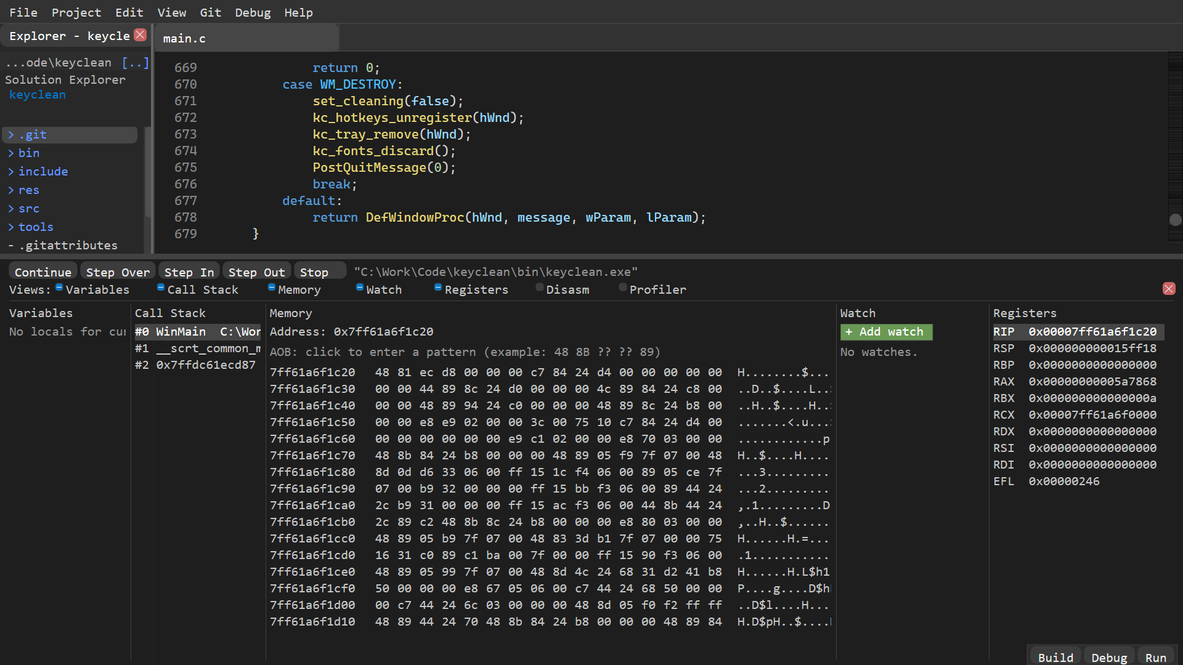The width and height of the screenshot is (1183, 665).
Task: Toggle the Call Stack view checkbox
Action: point(161,288)
